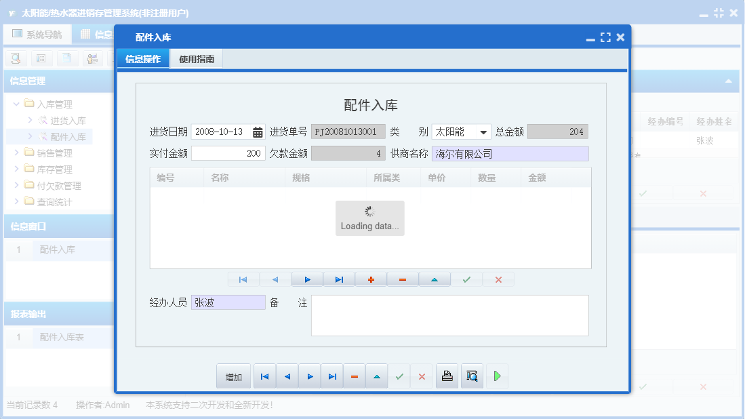This screenshot has height=419, width=745.
Task: Add a new detail row with the plus icon
Action: pos(371,279)
